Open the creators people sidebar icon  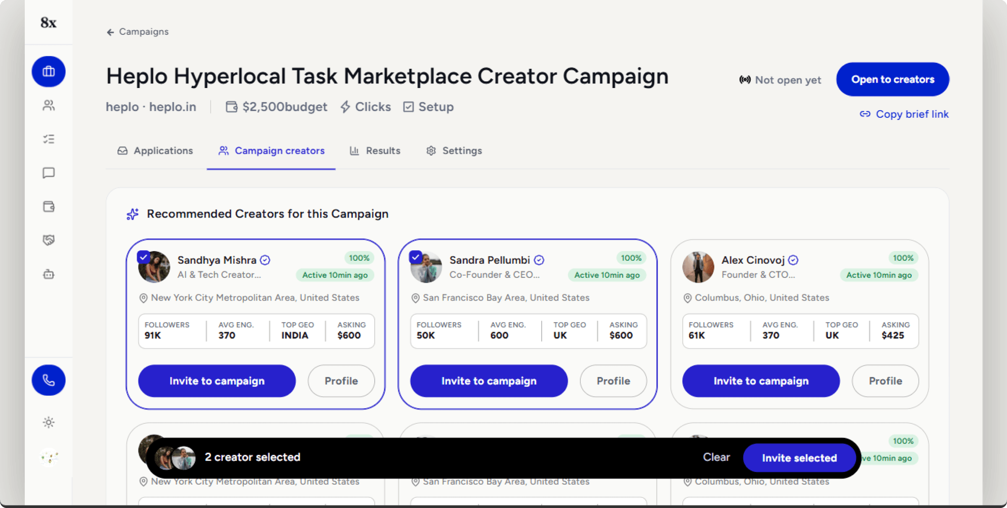click(x=49, y=105)
